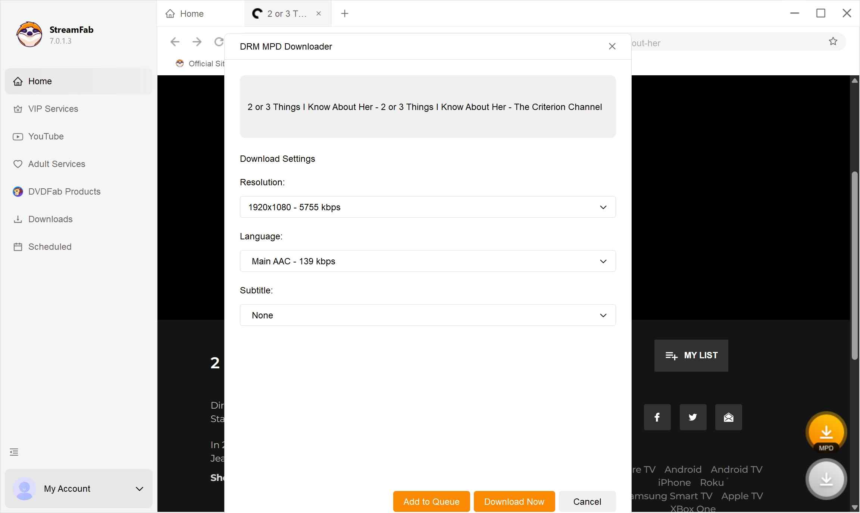Open the Resolution dropdown
The image size is (860, 513).
(427, 207)
